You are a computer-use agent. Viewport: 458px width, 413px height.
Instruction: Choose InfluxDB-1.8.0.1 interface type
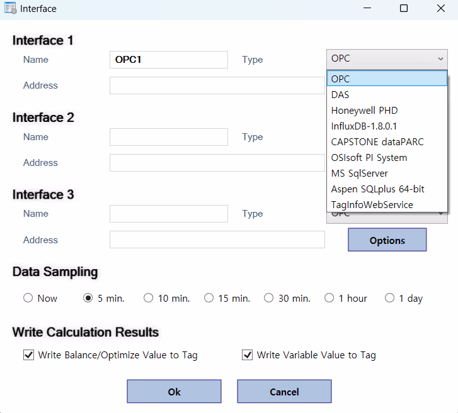click(x=387, y=126)
